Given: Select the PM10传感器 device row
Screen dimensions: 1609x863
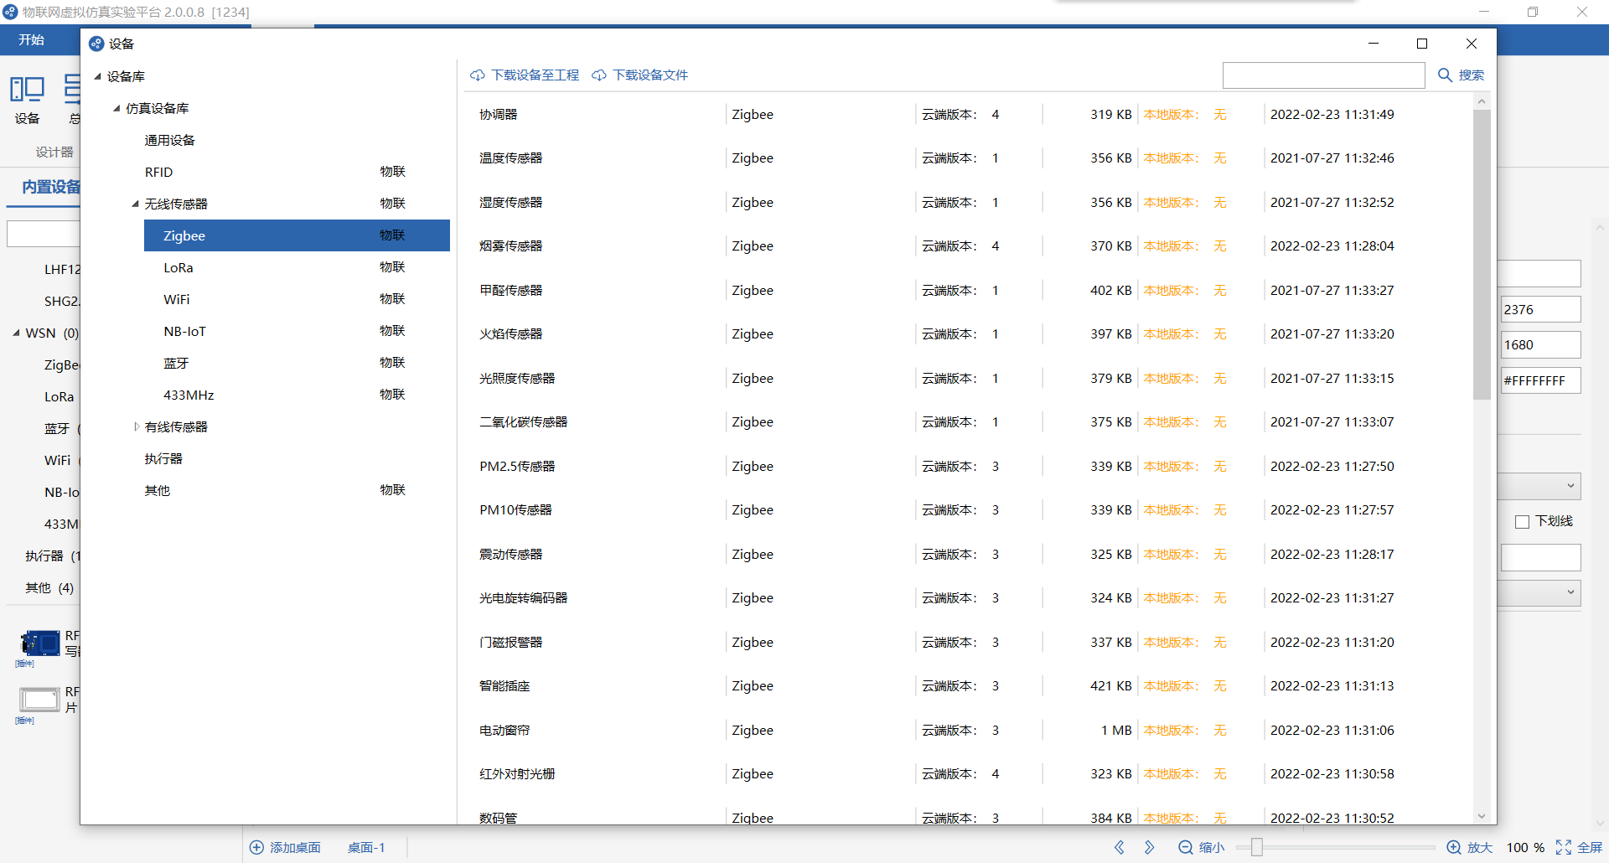Looking at the screenshot, I should pos(968,510).
